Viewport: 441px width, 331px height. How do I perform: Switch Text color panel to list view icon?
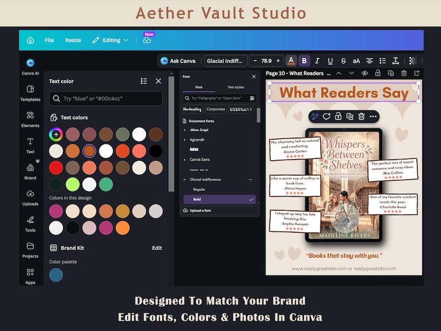pos(144,81)
